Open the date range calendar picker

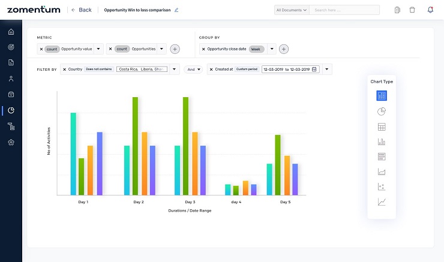[x=314, y=70]
